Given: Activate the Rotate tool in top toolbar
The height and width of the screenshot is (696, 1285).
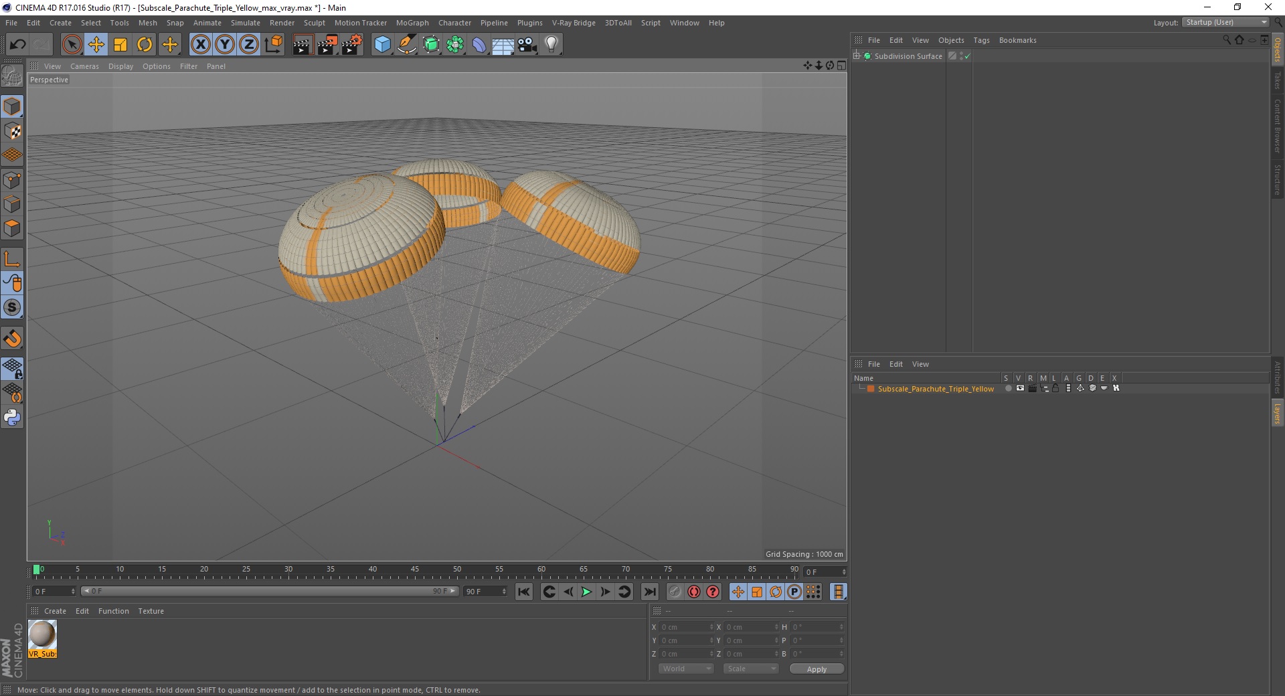Looking at the screenshot, I should click(x=145, y=45).
